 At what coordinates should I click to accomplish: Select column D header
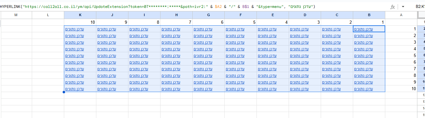point(305,15)
